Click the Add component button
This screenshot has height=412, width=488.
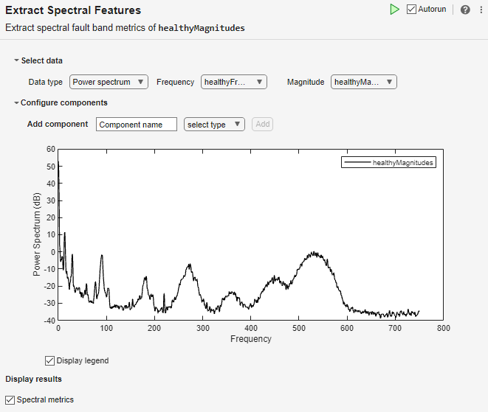(262, 125)
